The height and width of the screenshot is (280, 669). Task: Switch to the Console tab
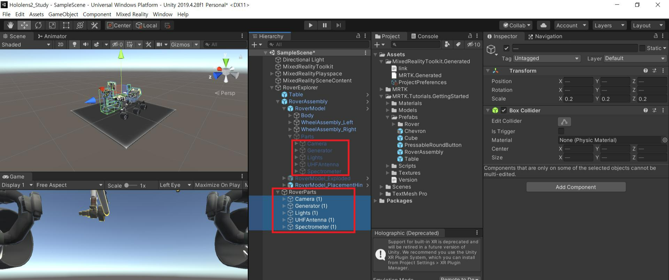pyautogui.click(x=424, y=36)
